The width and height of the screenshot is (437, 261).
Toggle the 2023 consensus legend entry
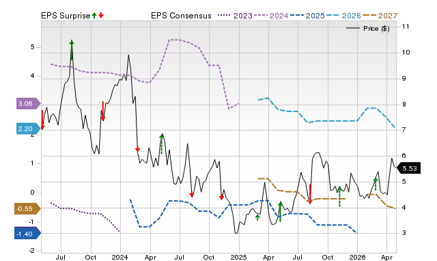click(235, 16)
